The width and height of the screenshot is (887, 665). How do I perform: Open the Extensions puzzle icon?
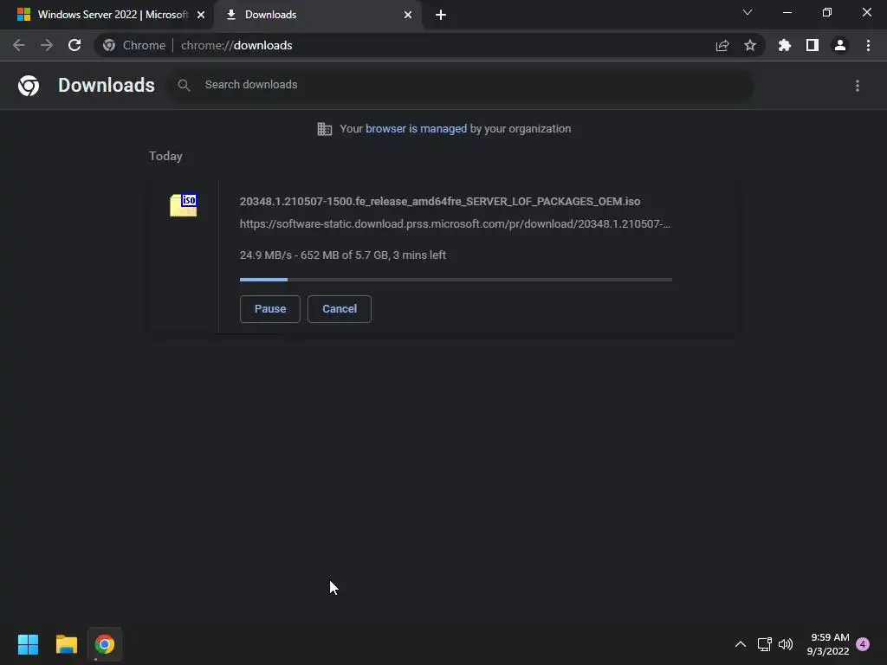[x=785, y=45]
